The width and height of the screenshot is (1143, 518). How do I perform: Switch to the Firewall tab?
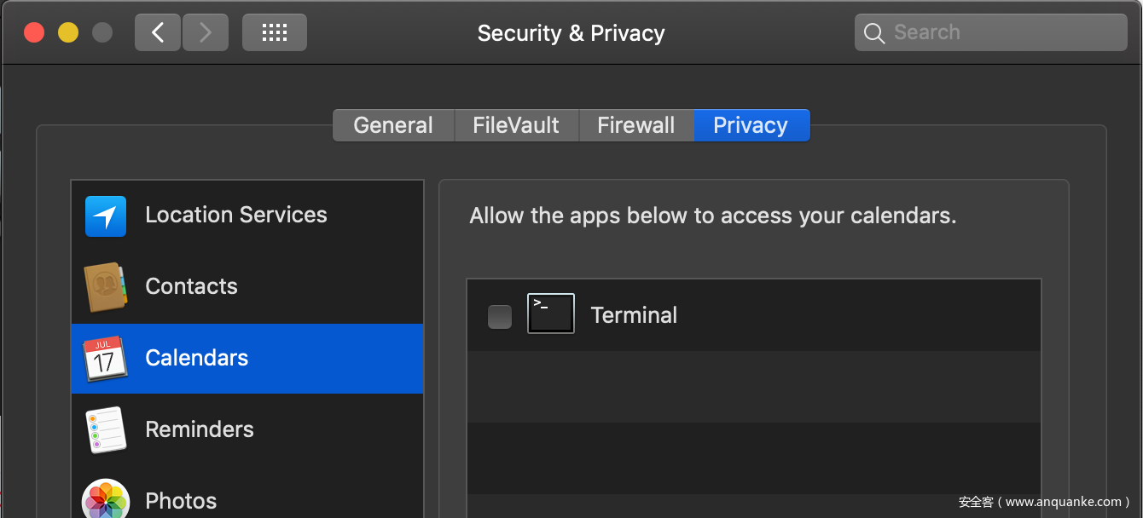tap(635, 125)
